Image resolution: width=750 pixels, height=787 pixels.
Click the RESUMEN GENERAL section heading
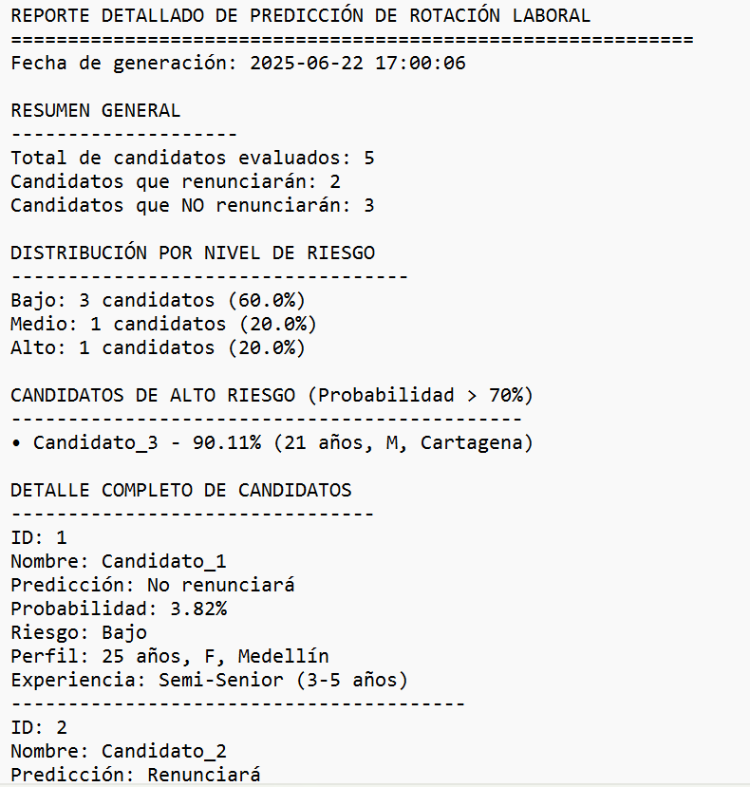[x=95, y=110]
